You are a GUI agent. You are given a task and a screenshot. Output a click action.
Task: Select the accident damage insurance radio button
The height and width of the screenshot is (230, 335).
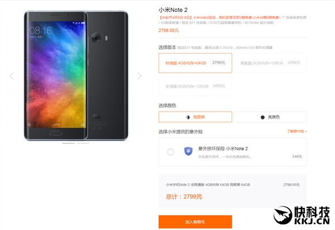[170, 152]
